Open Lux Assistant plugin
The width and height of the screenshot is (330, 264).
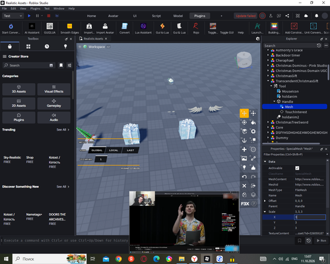tap(143, 26)
